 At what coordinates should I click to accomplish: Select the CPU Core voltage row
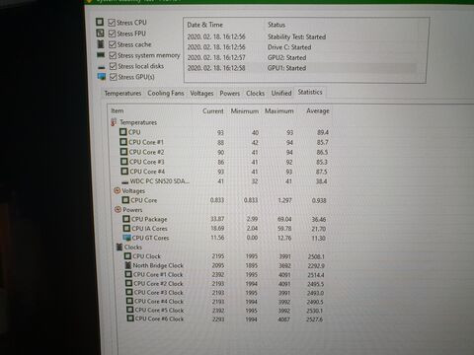[224, 200]
